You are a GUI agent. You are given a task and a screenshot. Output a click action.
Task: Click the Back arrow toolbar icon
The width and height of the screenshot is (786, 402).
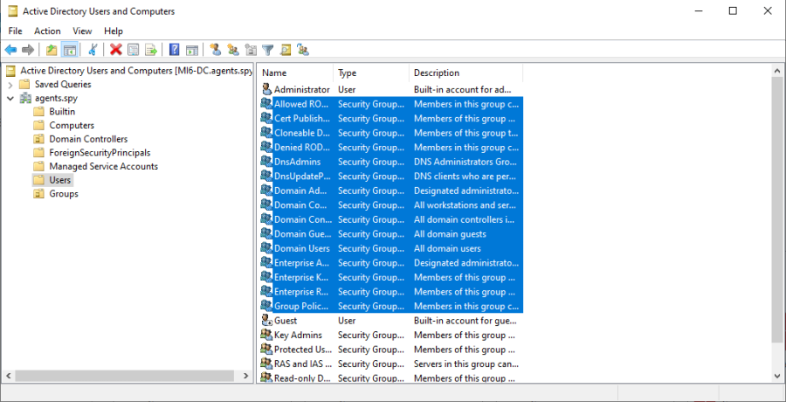click(10, 50)
